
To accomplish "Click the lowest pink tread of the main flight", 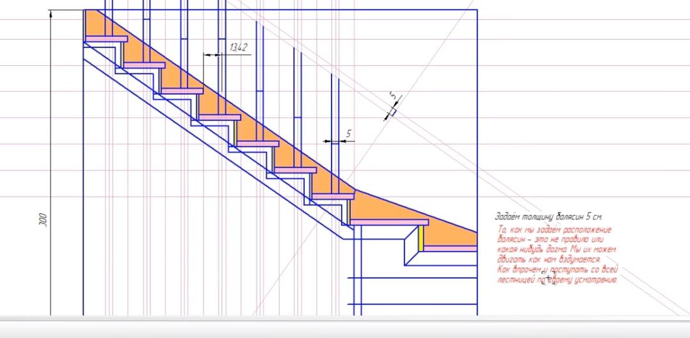I will 332,197.
